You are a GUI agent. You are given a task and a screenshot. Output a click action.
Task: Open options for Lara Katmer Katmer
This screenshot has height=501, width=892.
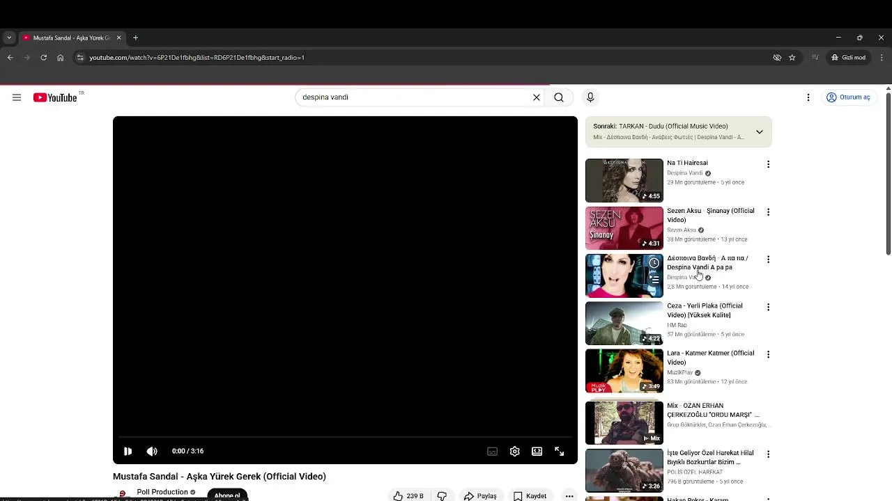tap(768, 354)
